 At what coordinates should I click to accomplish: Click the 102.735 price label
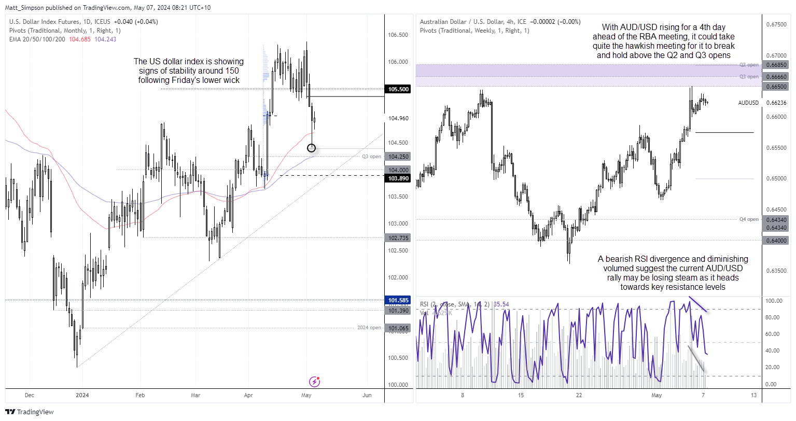click(x=398, y=238)
